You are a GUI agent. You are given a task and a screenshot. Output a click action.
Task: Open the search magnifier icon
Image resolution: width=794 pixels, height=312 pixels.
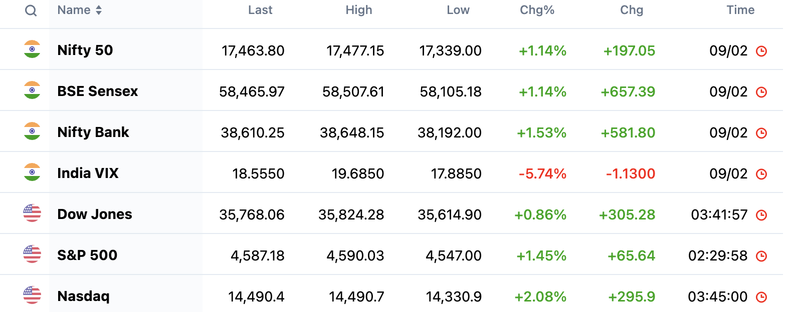point(31,10)
